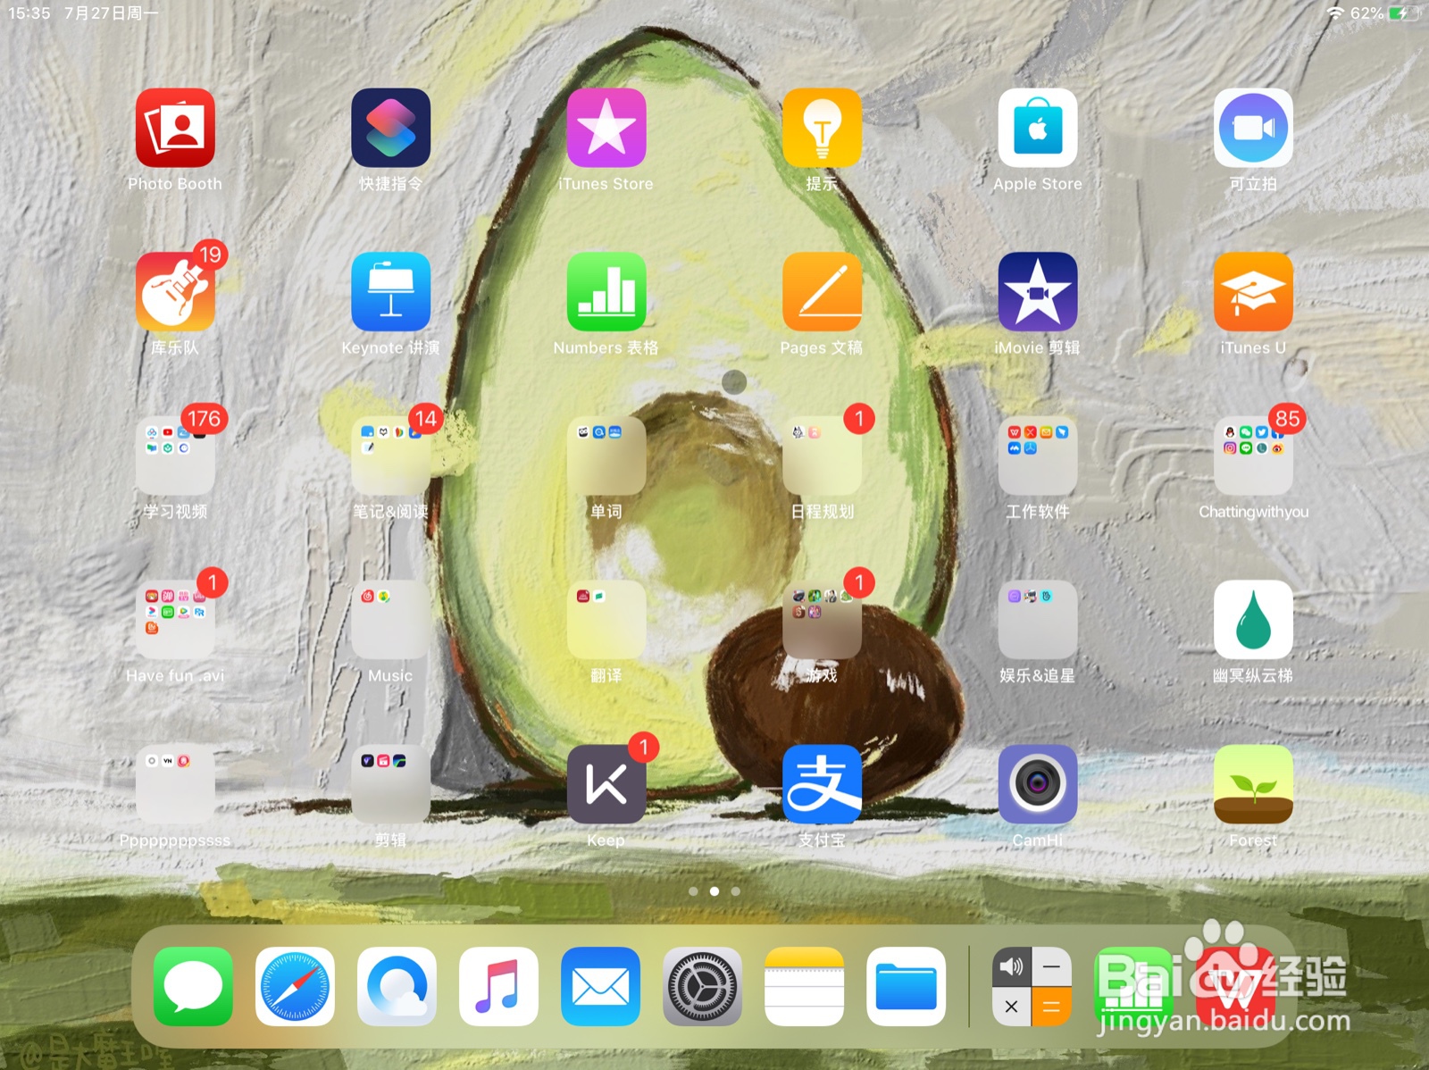Viewport: 1429px width, 1070px height.
Task: Open Mail from the dock
Action: (600, 986)
